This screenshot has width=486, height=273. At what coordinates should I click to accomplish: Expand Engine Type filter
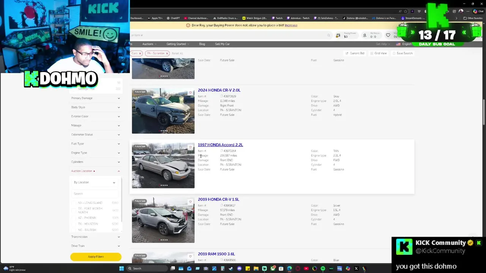[95, 153]
